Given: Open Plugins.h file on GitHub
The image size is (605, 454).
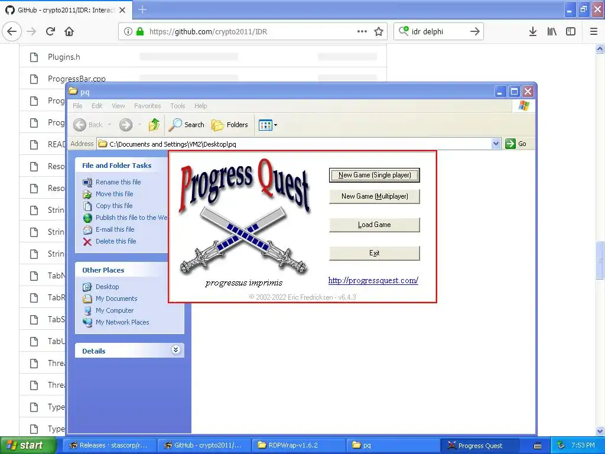Looking at the screenshot, I should point(64,57).
